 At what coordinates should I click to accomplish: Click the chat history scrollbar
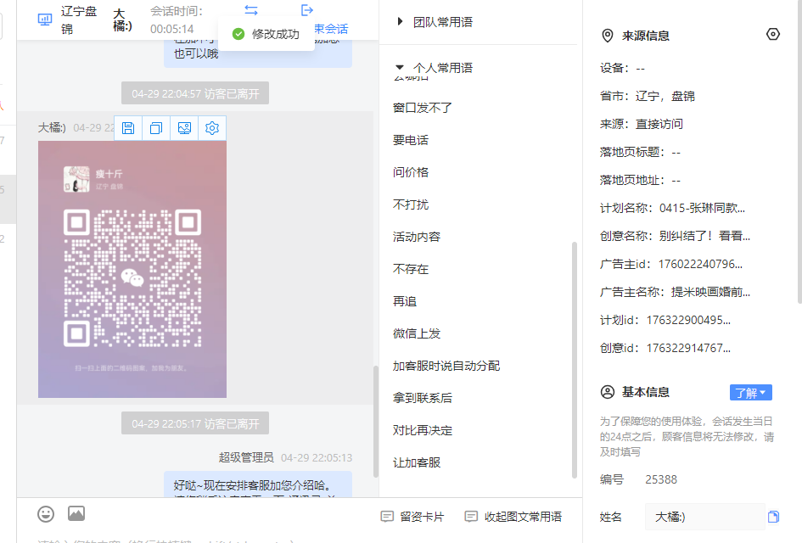tap(376, 422)
